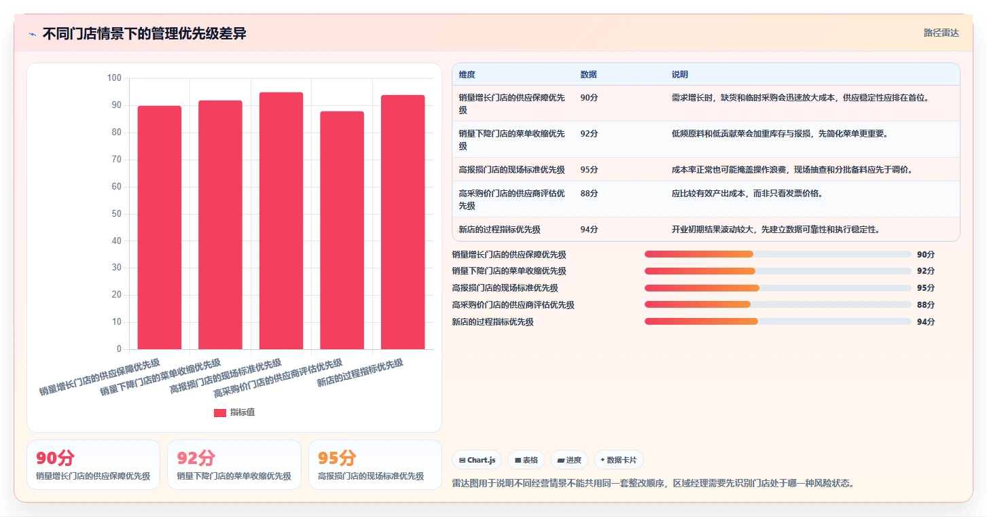Click the Chart.js tag chip

(476, 460)
